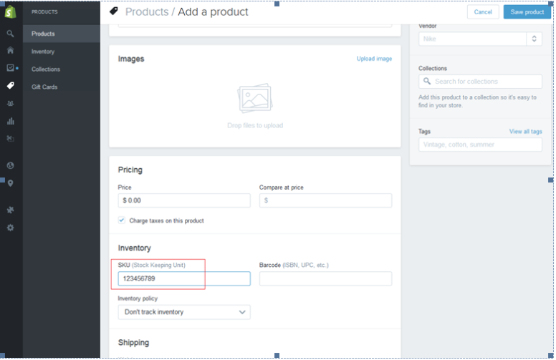Open Inventory in the Products menu

(x=43, y=52)
